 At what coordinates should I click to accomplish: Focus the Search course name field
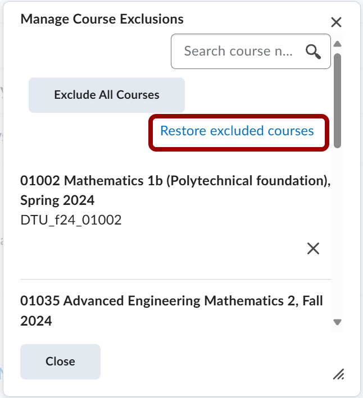coord(238,52)
